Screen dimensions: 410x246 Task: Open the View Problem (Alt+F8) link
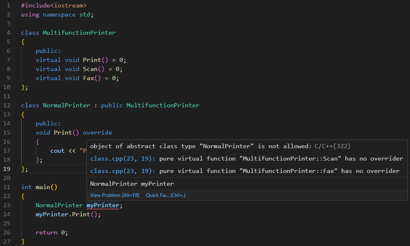tap(115, 195)
